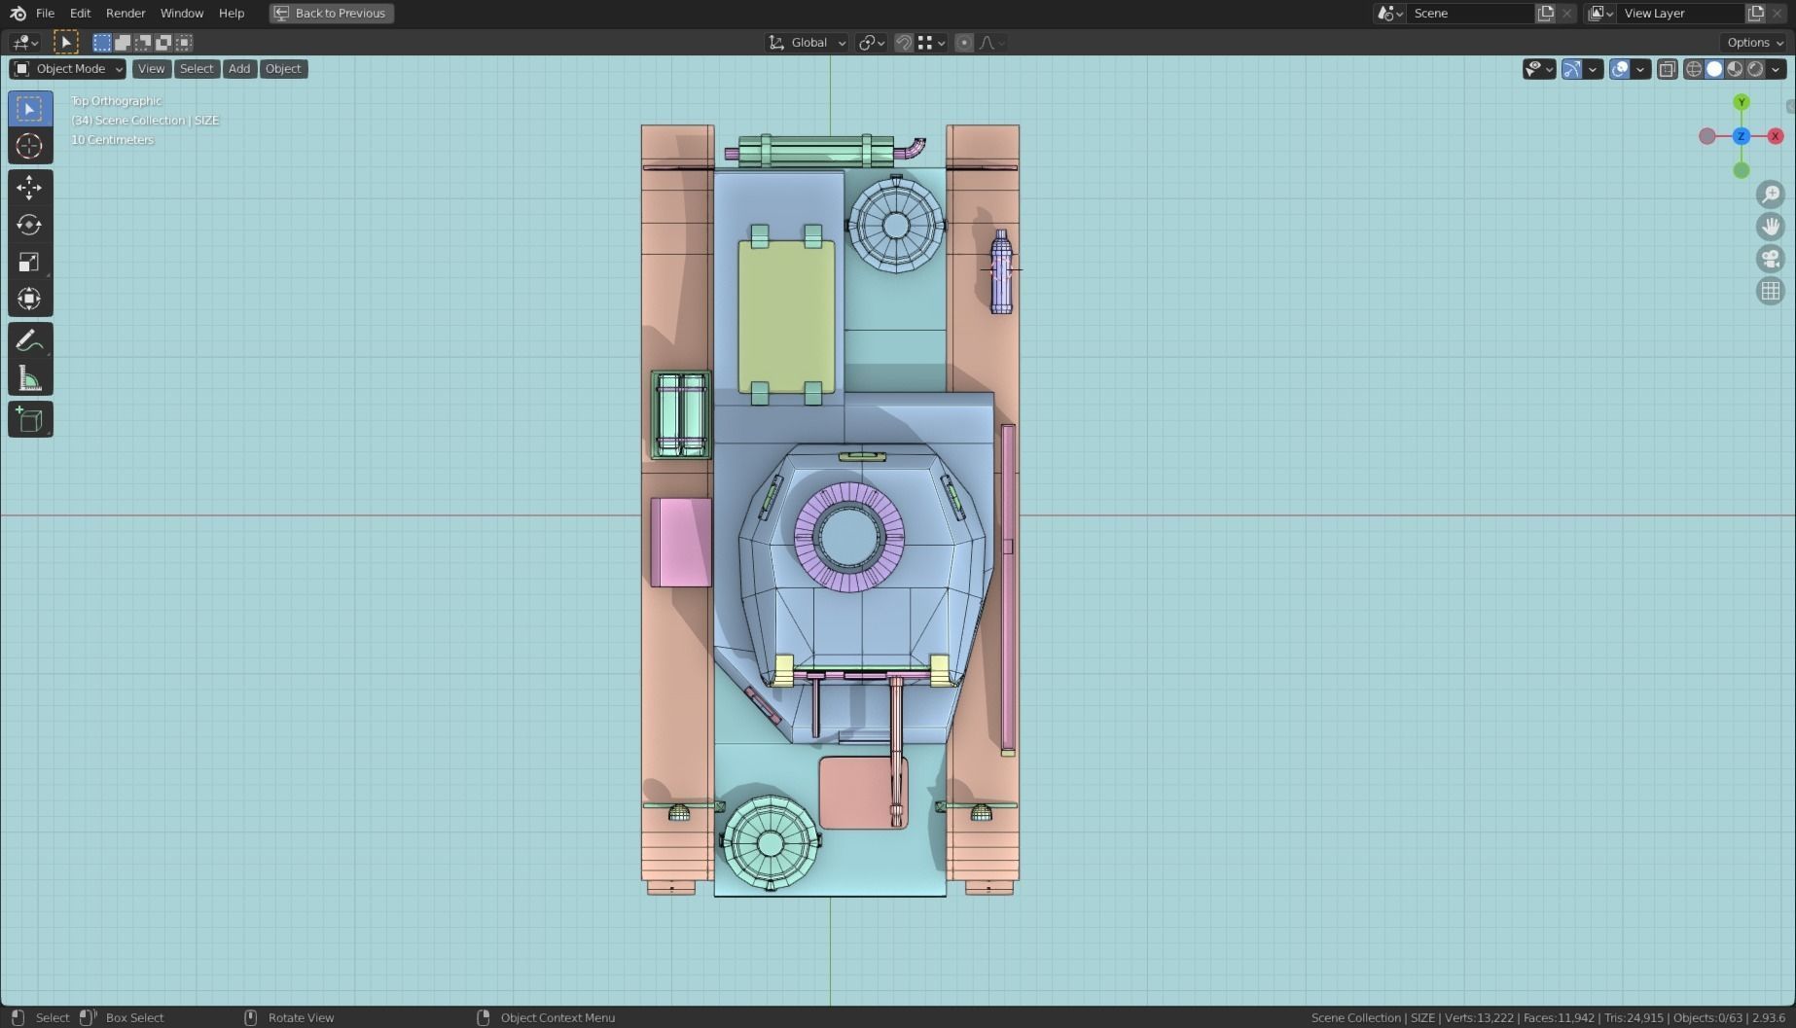1796x1028 pixels.
Task: Open the viewport Object menu
Action: (x=283, y=68)
